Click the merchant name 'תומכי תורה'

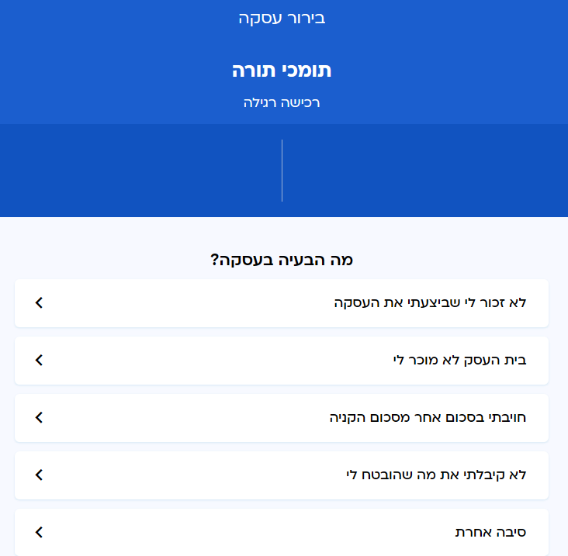[x=282, y=71]
